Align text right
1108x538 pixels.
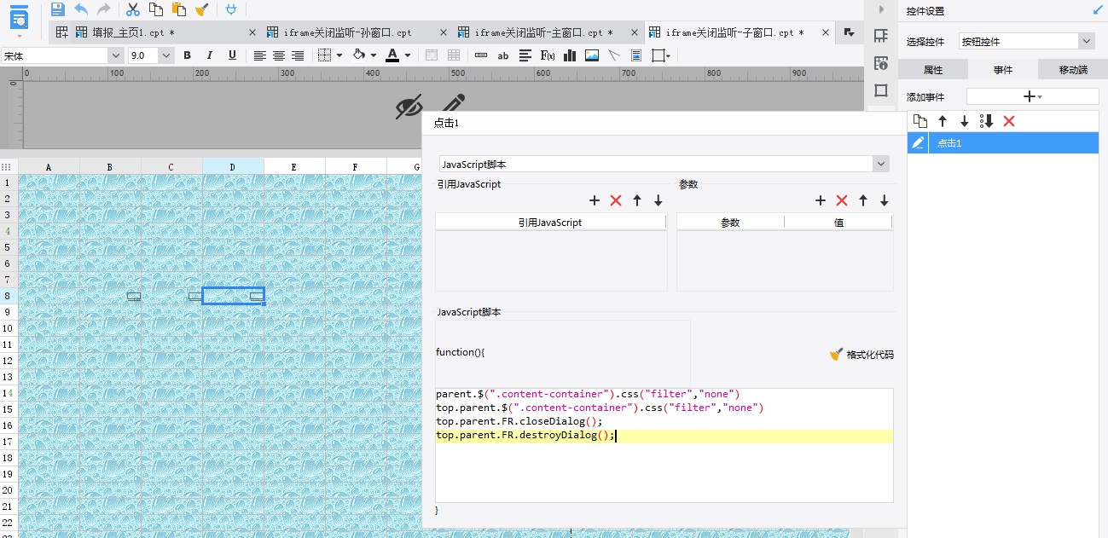click(x=298, y=55)
